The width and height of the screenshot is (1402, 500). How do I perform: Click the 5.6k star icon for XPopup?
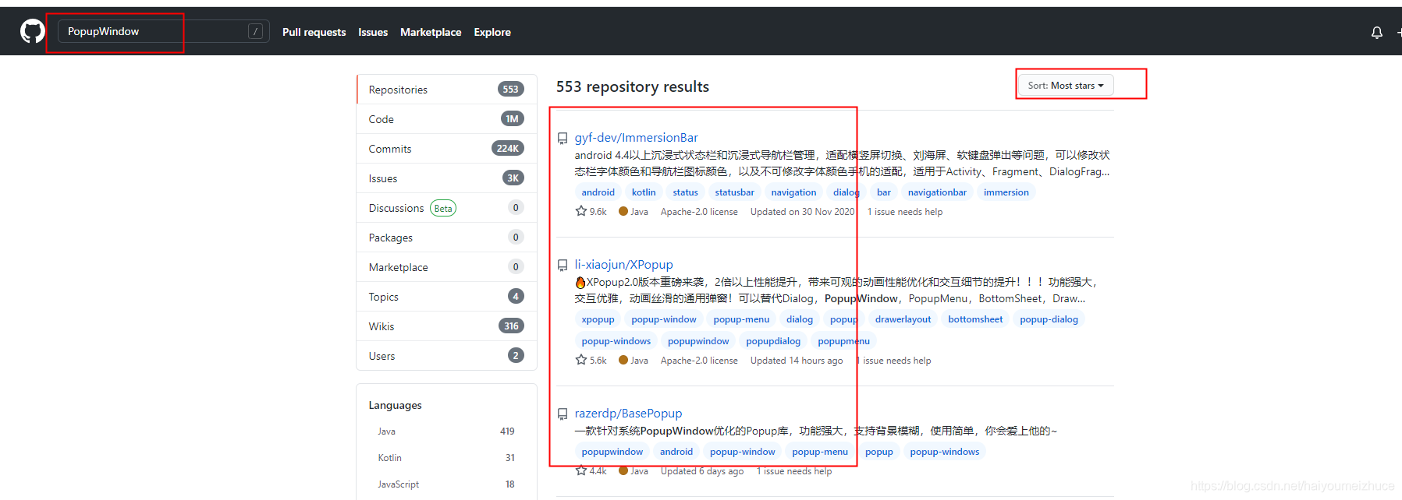pyautogui.click(x=580, y=360)
